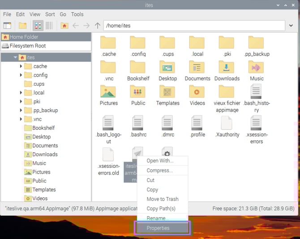The width and height of the screenshot is (300, 239).
Task: Go to home folder via toolbar icon
Action: (x=64, y=26)
